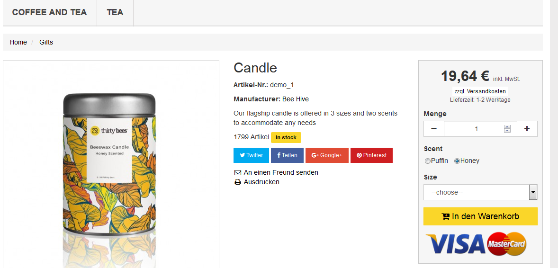Viewport: 558px width, 268px height.
Task: Go to Home in the breadcrumb
Action: [x=18, y=42]
